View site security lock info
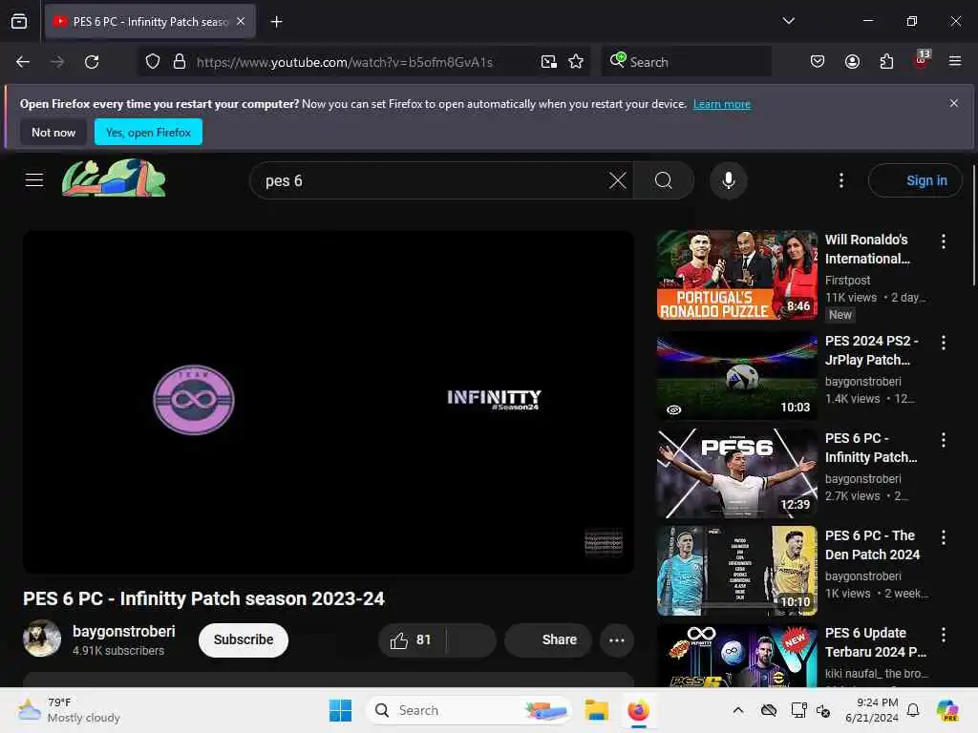The image size is (978, 733). coord(180,62)
